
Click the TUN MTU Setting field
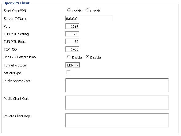(x=72, y=34)
